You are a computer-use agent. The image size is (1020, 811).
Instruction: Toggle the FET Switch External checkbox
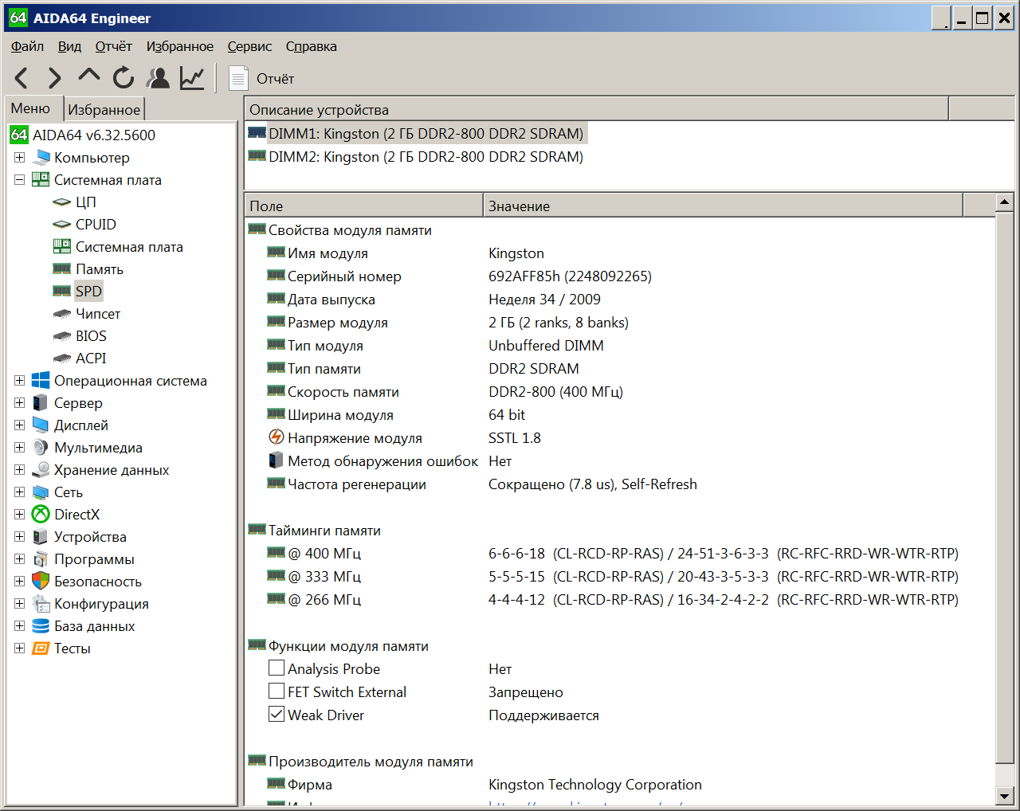pyautogui.click(x=277, y=691)
